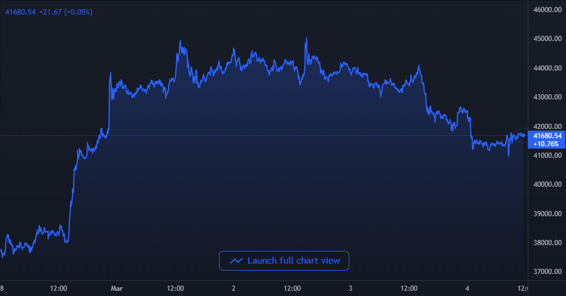566x296 pixels.
Task: Click the 39000.00 price axis label
Action: pos(546,214)
